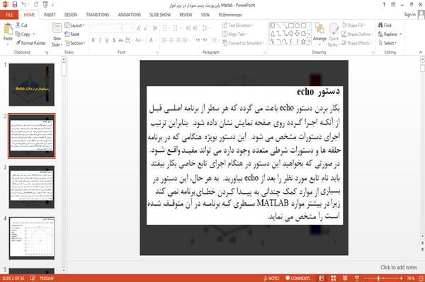Switch to the SLIDE SHOW tab
This screenshot has width=425, height=282.
160,15
